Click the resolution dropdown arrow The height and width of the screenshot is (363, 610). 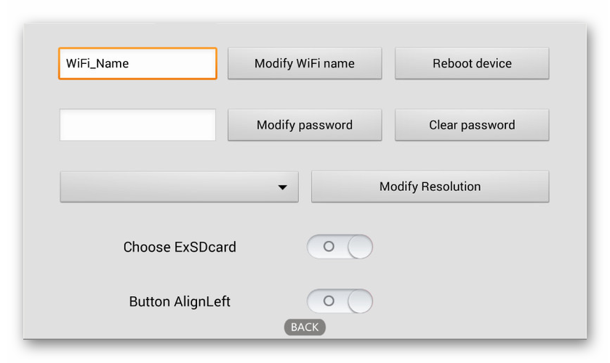[283, 187]
